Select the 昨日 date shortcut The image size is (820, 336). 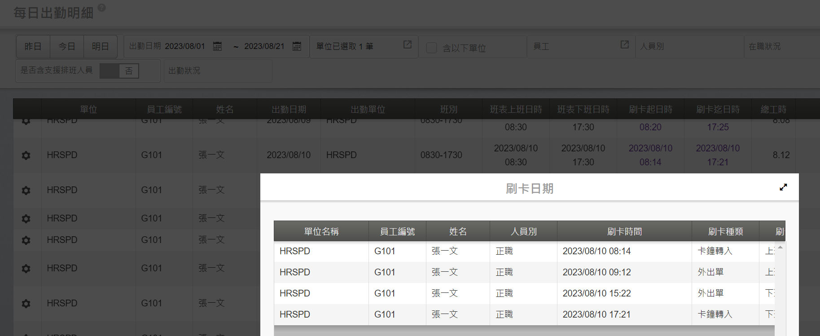tap(33, 47)
